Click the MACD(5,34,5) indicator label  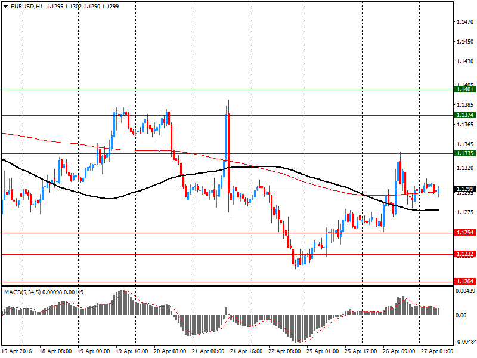pos(22,292)
